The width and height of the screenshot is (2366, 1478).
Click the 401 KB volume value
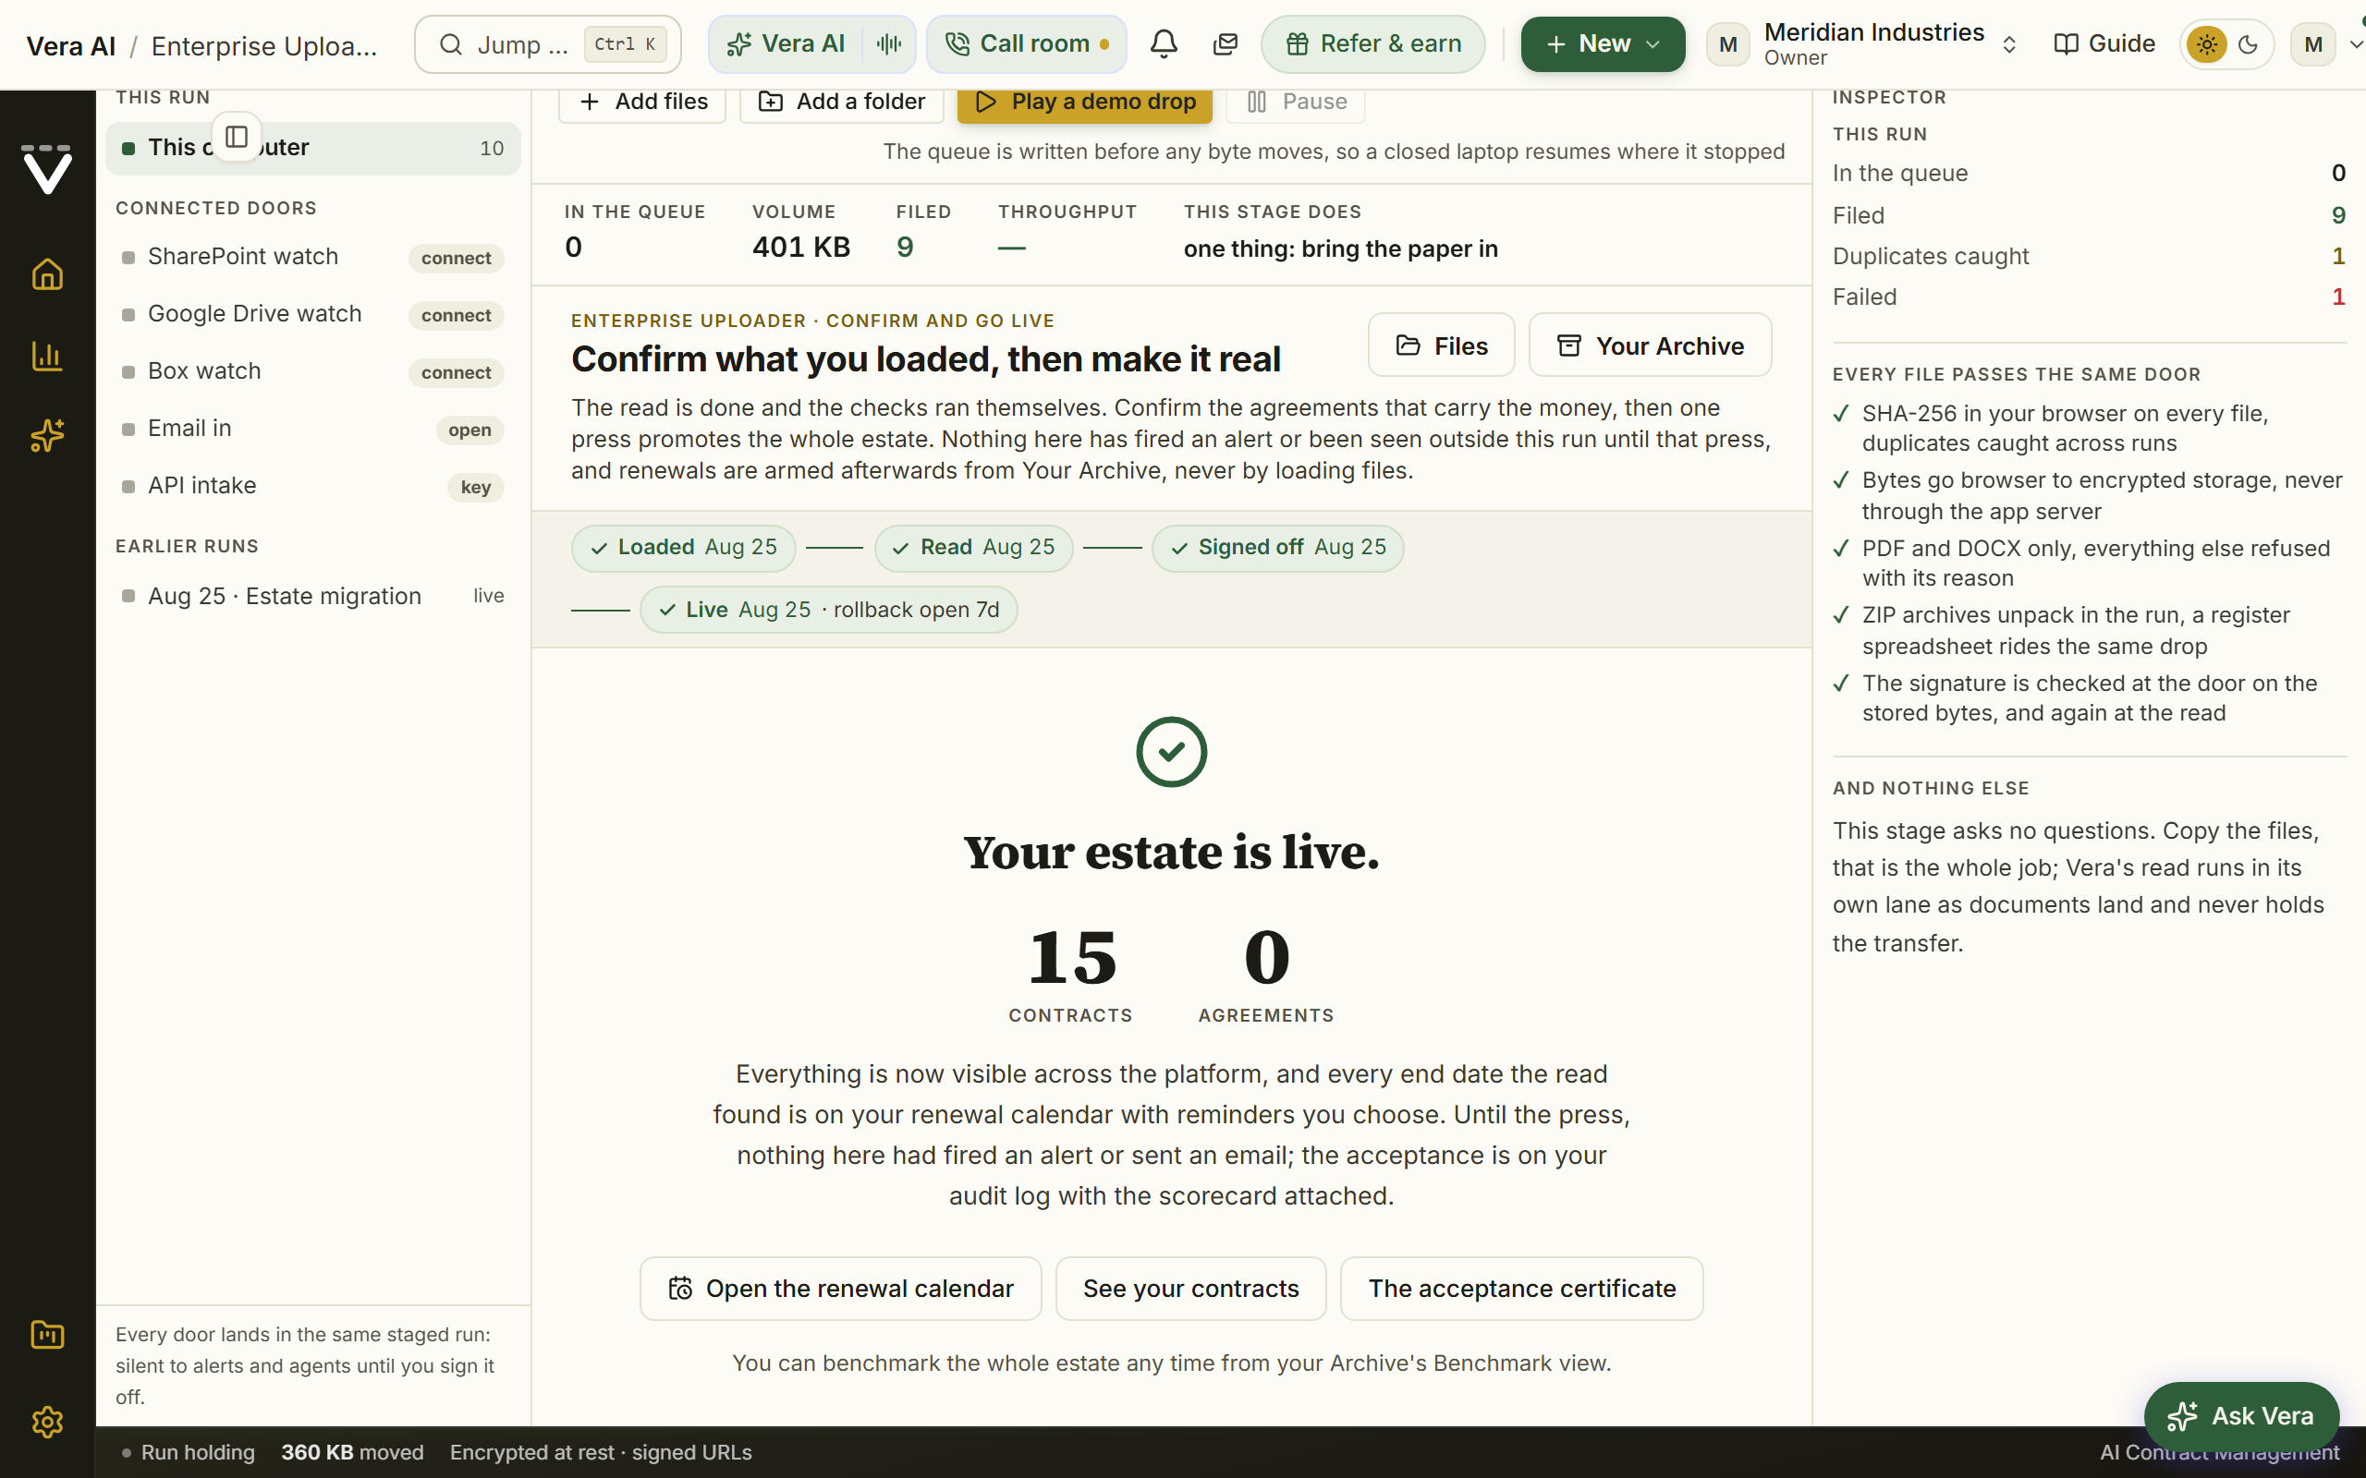[800, 247]
